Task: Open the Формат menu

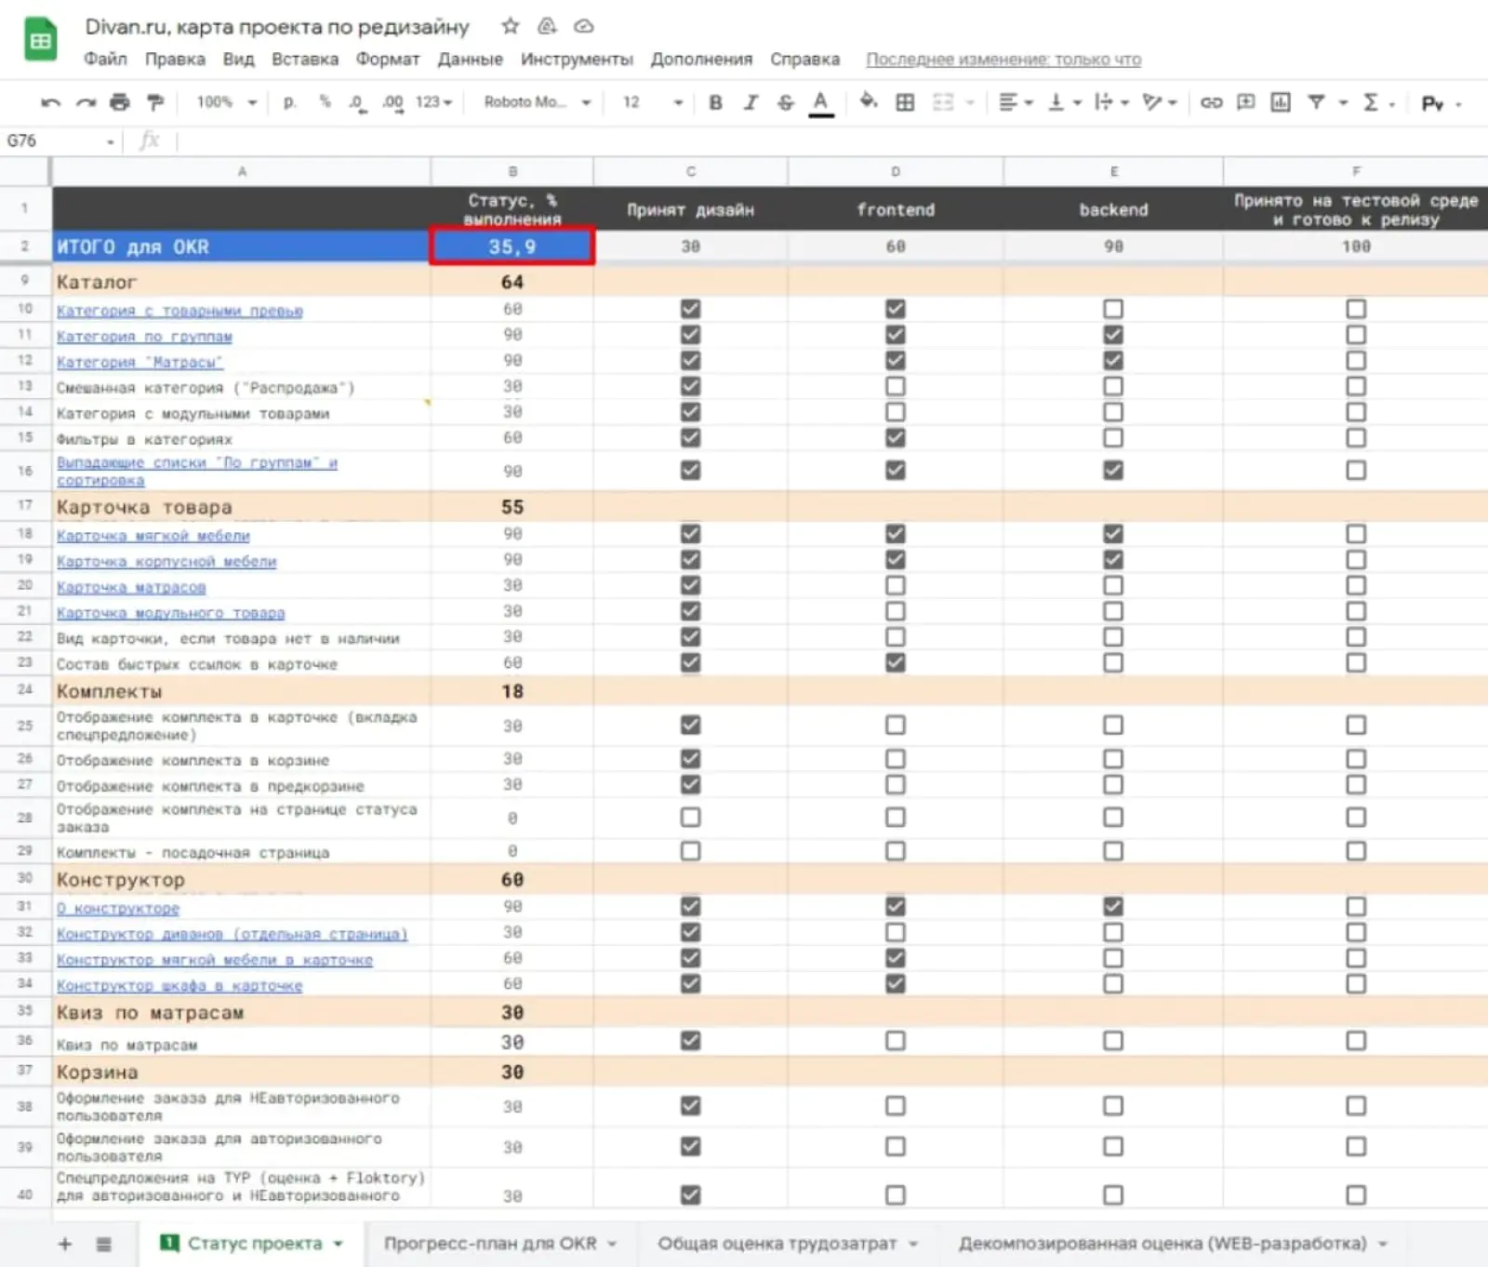Action: [388, 59]
